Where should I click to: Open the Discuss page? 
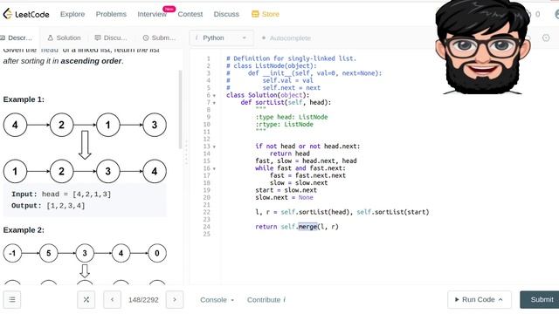click(226, 14)
